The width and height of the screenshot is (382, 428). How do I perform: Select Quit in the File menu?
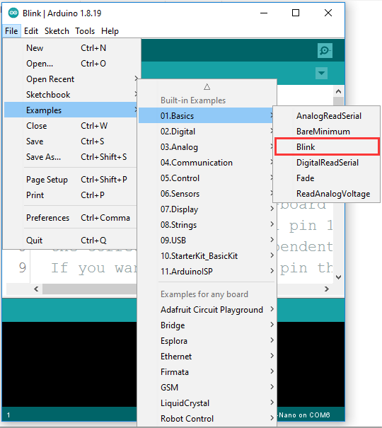pyautogui.click(x=71, y=241)
